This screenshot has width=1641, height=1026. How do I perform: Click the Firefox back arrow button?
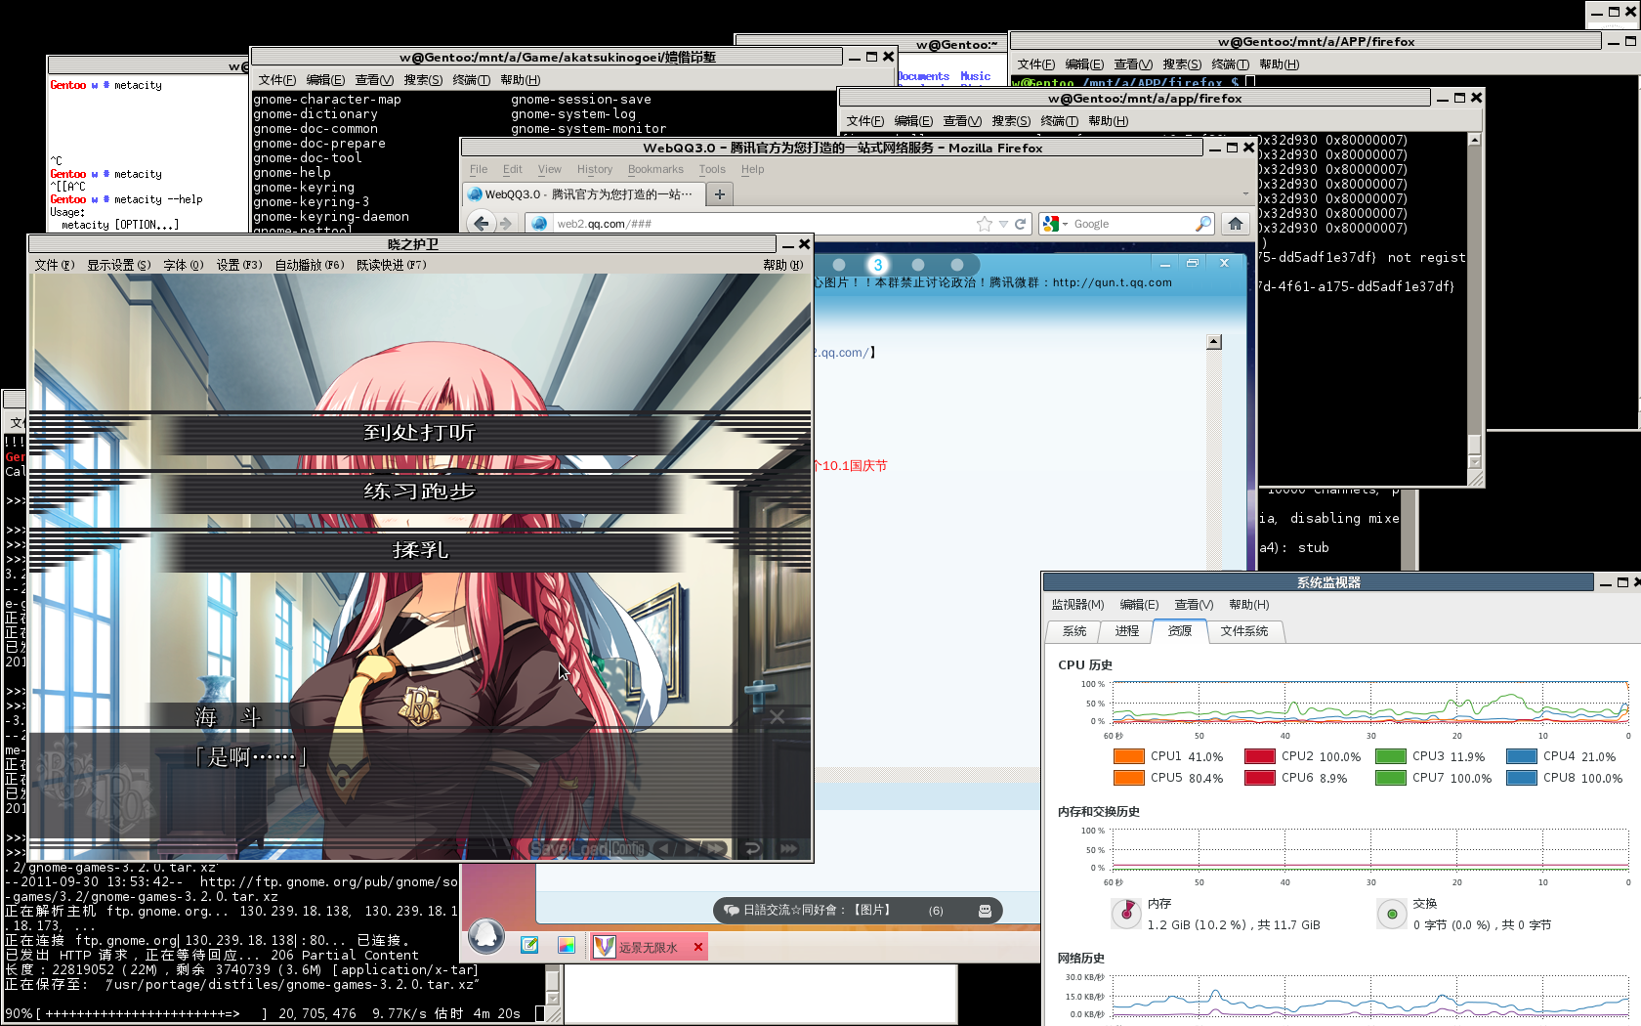pyautogui.click(x=482, y=224)
